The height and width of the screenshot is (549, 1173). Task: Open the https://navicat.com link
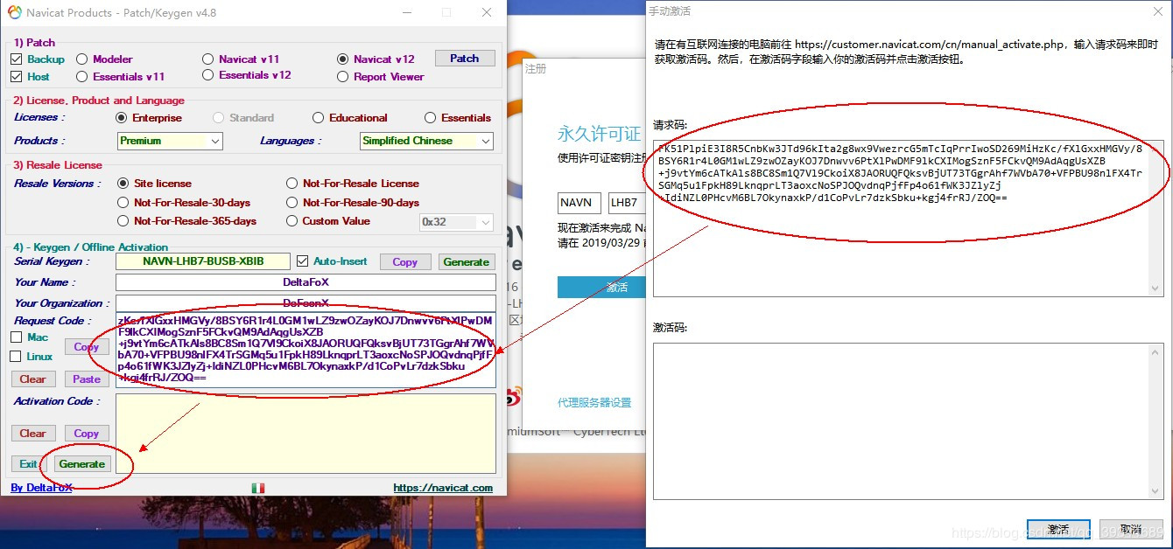pos(443,488)
